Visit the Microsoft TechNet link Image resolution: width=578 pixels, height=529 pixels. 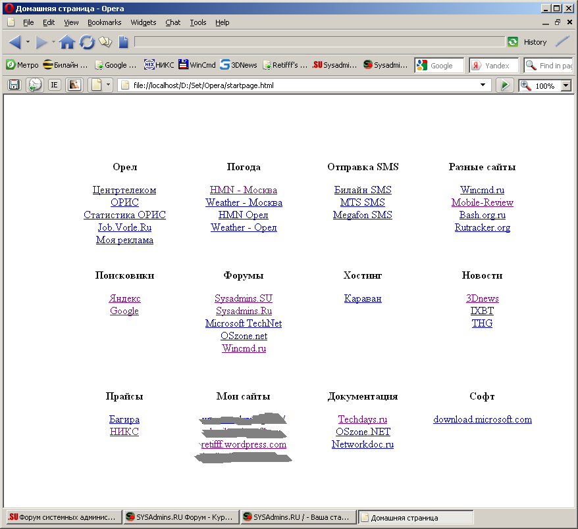point(244,323)
